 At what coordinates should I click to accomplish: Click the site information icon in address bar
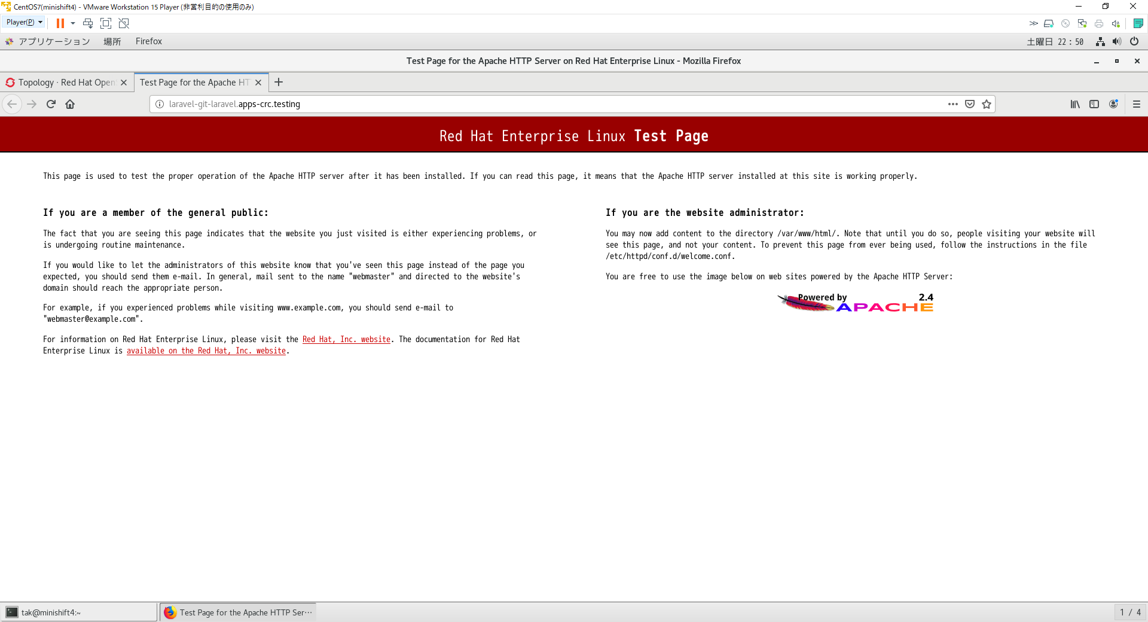point(160,104)
